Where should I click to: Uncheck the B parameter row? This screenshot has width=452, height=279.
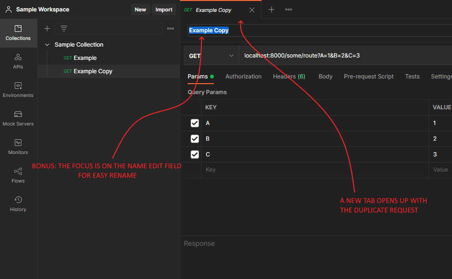194,138
